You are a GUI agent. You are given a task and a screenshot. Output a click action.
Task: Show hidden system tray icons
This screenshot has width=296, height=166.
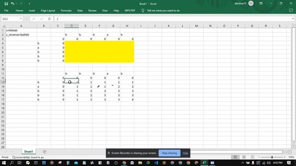click(x=242, y=163)
